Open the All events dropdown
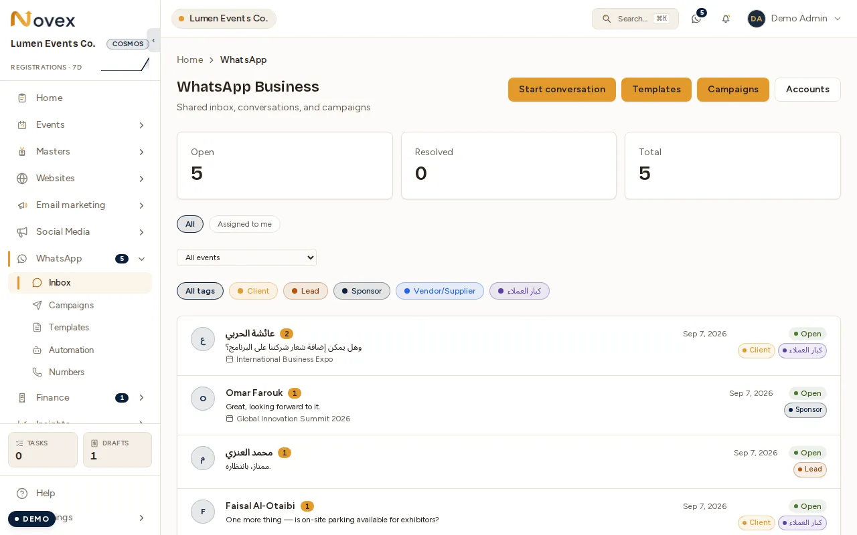 point(246,257)
